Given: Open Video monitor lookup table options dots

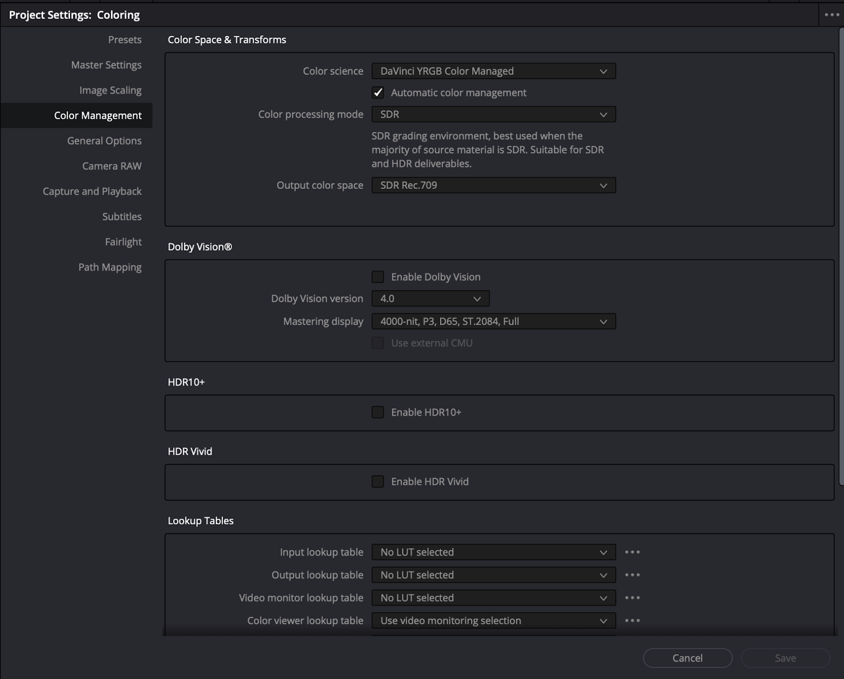Looking at the screenshot, I should tap(632, 598).
